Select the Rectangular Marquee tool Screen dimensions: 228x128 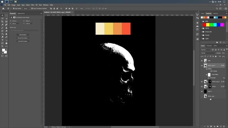(x=6, y=15)
